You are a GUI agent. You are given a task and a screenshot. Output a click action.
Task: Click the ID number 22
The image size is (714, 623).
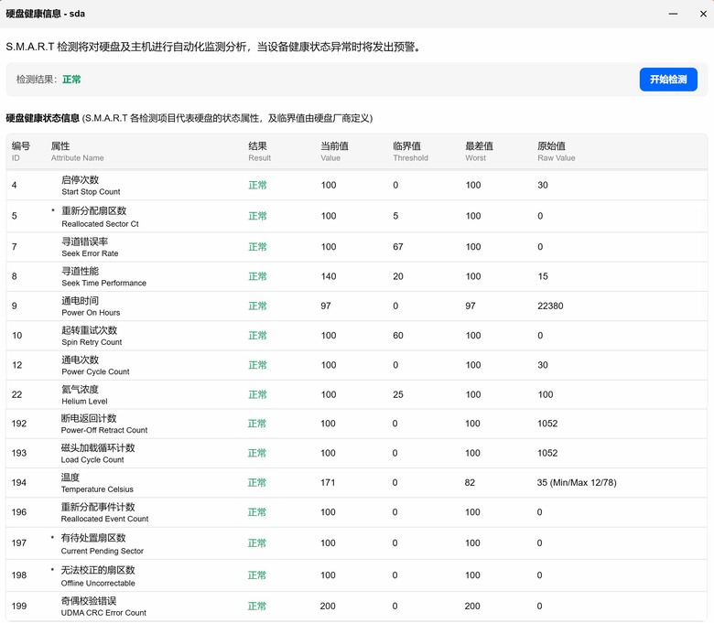pyautogui.click(x=16, y=394)
